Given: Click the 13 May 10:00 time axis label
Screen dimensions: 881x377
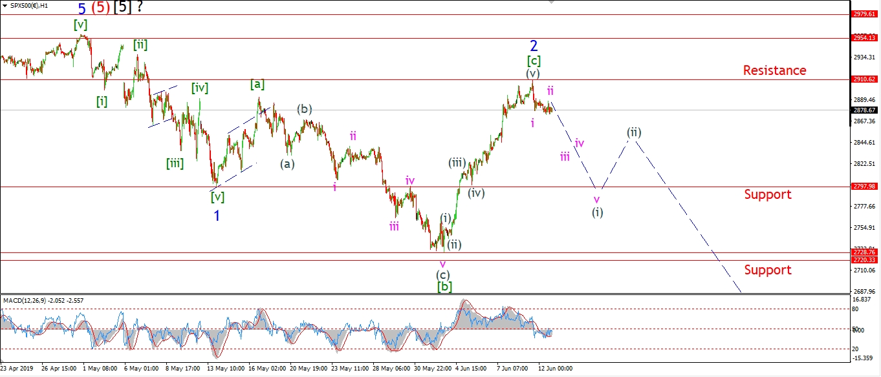Looking at the screenshot, I should (224, 369).
